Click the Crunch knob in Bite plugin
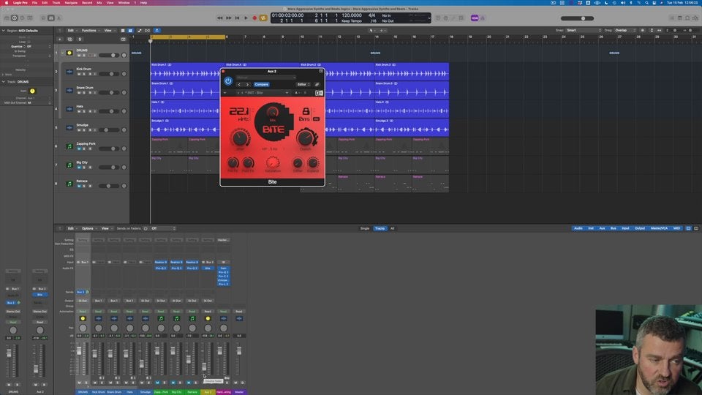The width and height of the screenshot is (702, 395). coord(306,138)
